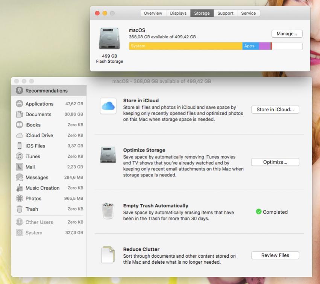The height and width of the screenshot is (284, 320).
Task: Click the Other Users icon
Action: [x=20, y=222]
